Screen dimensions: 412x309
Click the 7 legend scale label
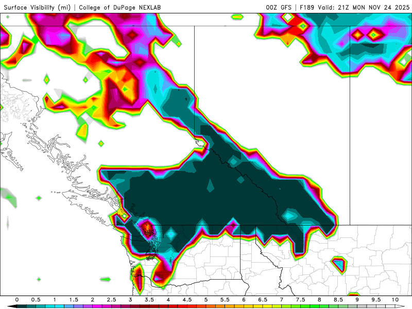282,300
